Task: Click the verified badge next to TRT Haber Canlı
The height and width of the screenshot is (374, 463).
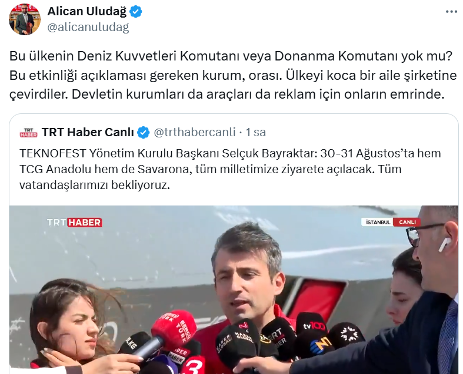Action: click(144, 132)
